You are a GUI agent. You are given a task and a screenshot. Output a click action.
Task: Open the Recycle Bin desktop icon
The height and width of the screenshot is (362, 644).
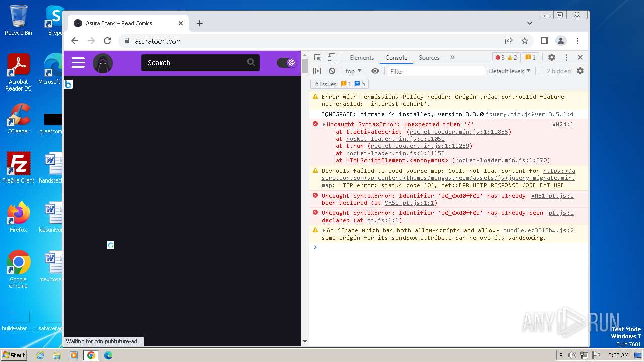[x=18, y=20]
